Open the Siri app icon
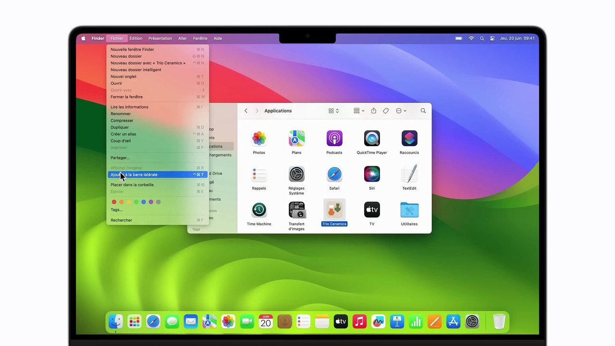This screenshot has width=615, height=346. (372, 174)
